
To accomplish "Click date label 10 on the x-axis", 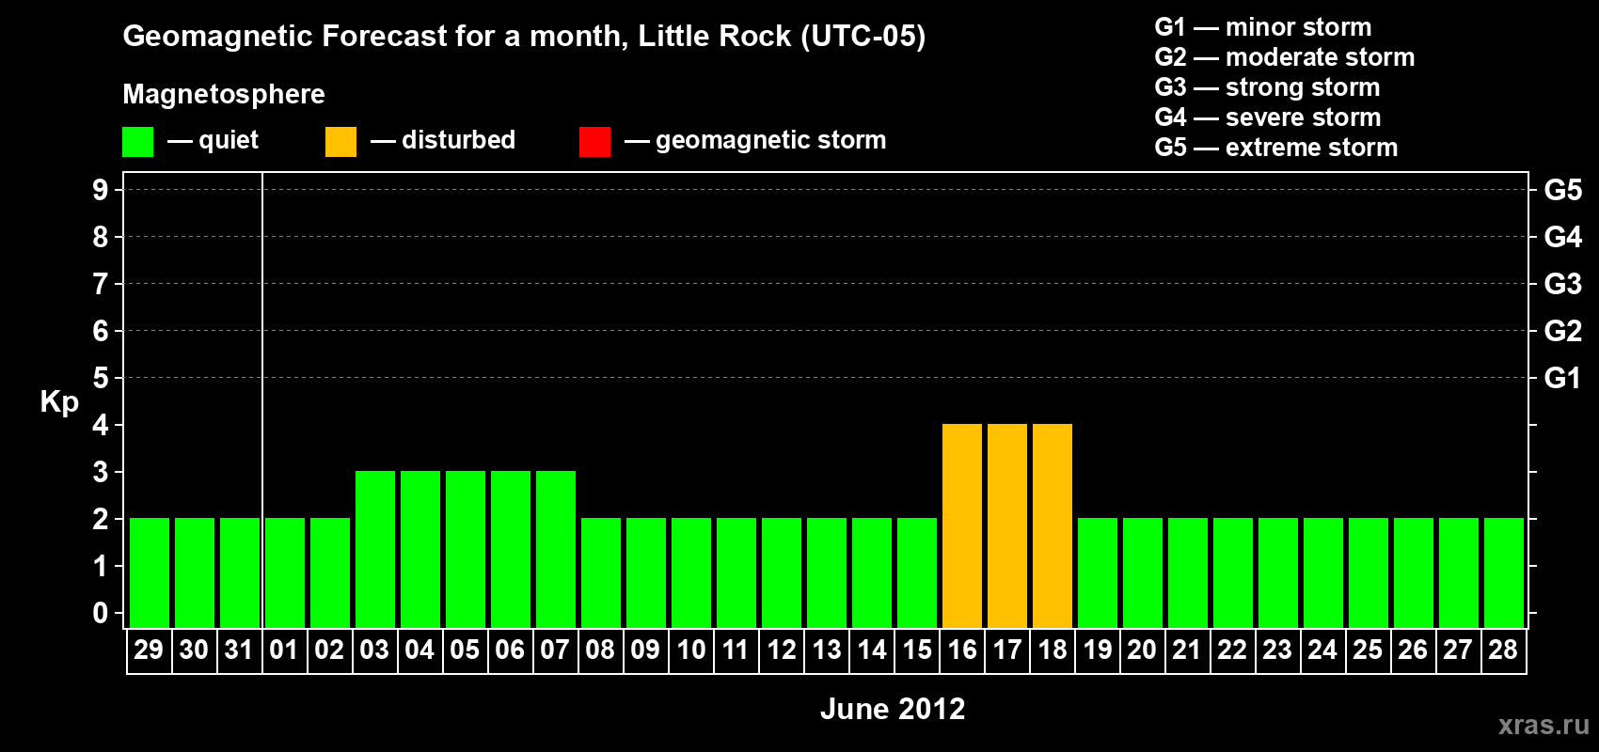I will point(691,650).
